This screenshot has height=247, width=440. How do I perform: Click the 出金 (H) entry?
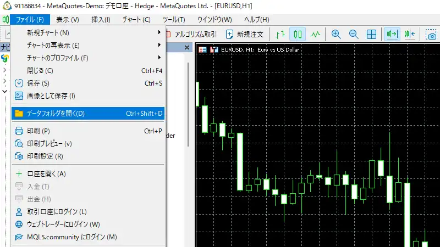point(88,199)
